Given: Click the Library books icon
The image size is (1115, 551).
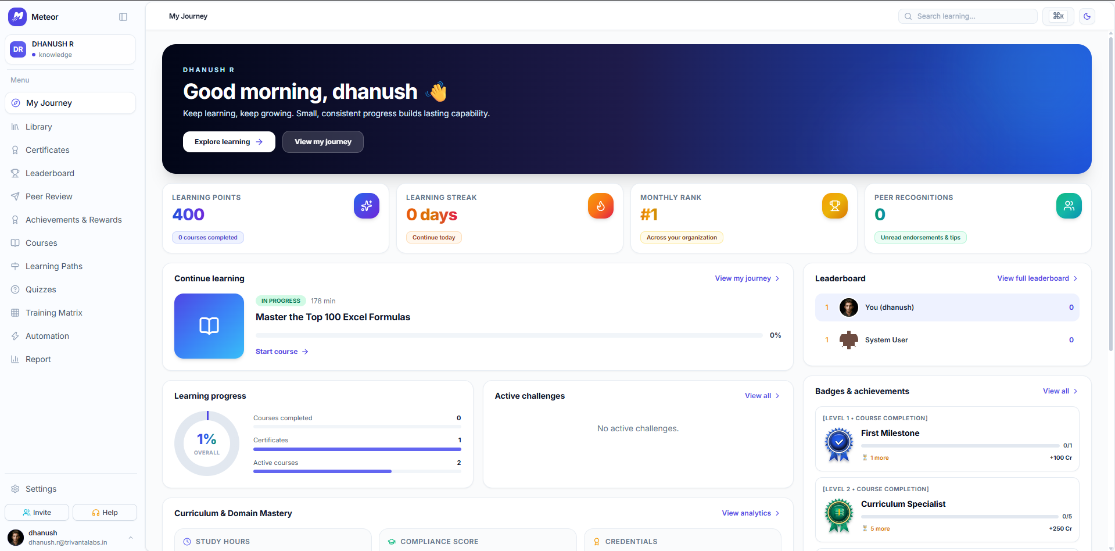Looking at the screenshot, I should (15, 127).
